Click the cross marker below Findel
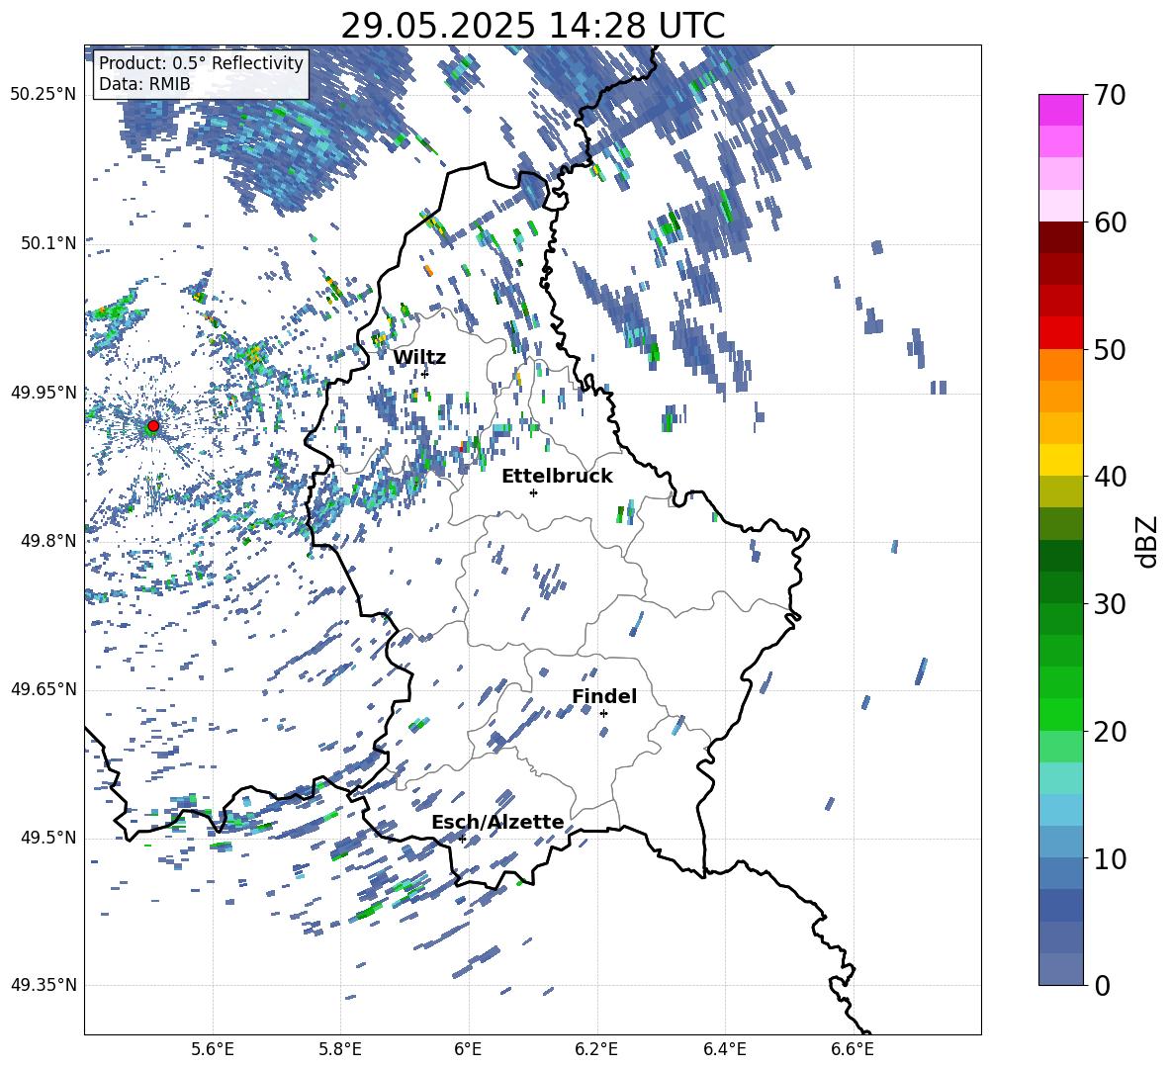1171x1069 pixels. (x=603, y=714)
